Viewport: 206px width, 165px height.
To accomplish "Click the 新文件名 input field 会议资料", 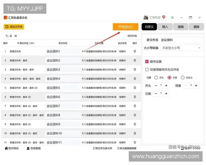I will pyautogui.click(x=181, y=40).
